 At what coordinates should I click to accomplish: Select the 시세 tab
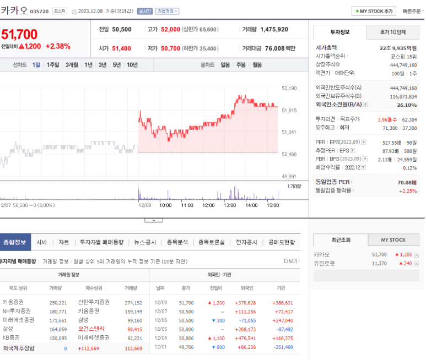[42, 242]
